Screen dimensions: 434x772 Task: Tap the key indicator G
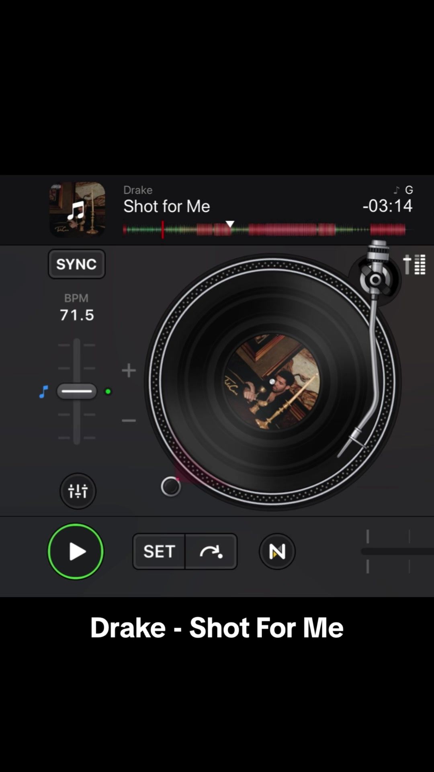pos(409,190)
